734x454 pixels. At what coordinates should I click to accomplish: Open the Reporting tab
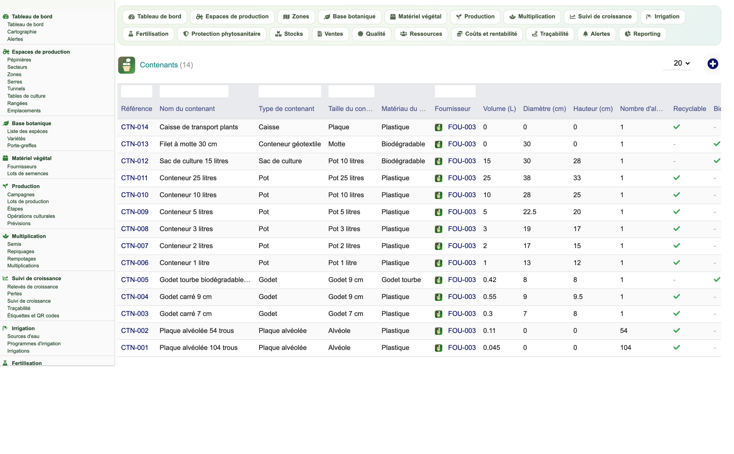click(643, 34)
